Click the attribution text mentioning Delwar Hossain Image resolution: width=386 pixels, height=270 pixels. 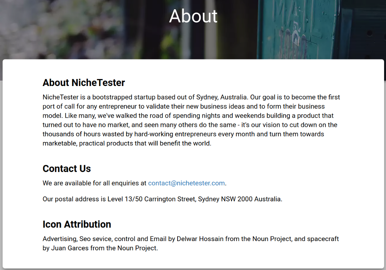pos(191,243)
